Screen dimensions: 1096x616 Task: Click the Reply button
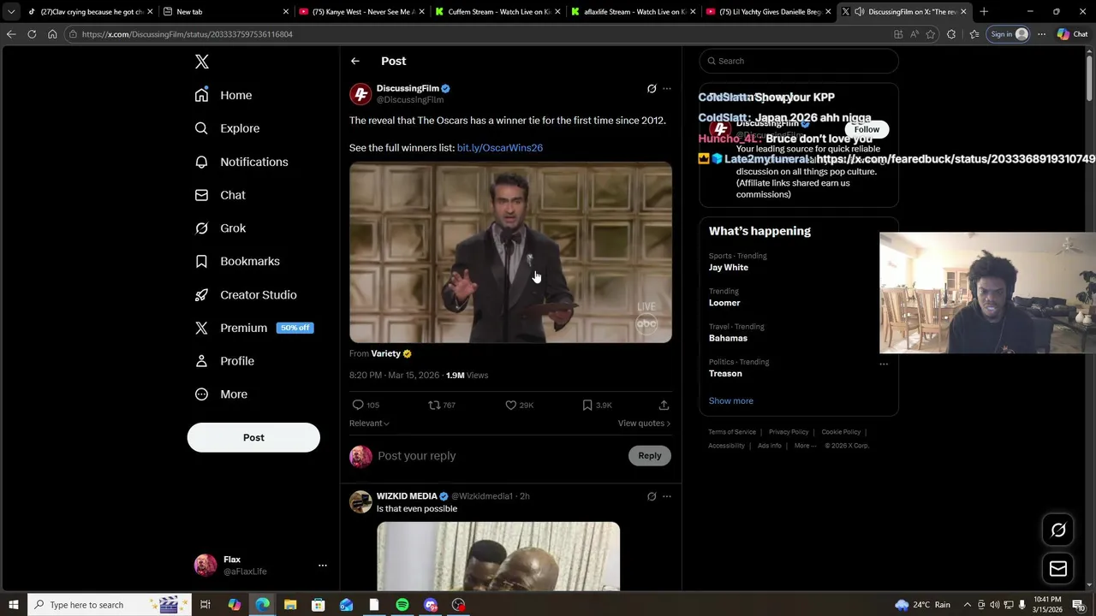[x=650, y=456]
